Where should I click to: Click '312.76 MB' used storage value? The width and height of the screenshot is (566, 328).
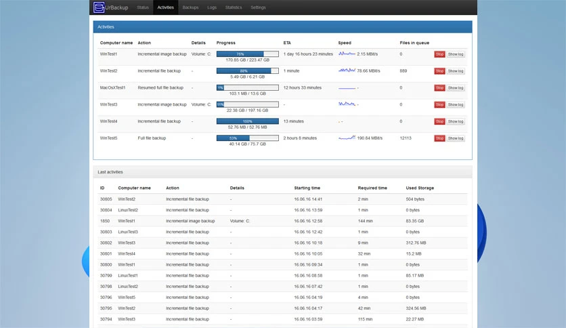point(416,243)
